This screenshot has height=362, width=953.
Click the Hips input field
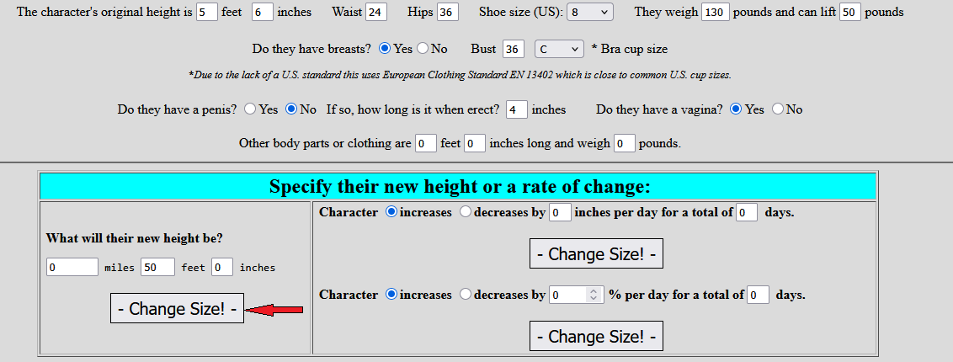tap(448, 12)
